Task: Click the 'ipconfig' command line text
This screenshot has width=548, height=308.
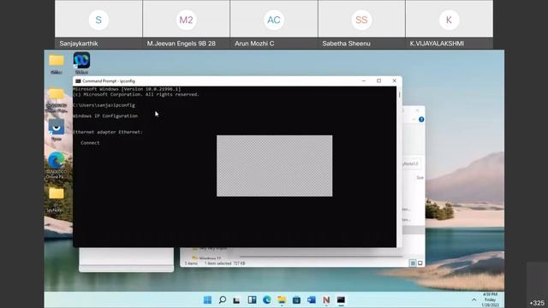Action: [x=104, y=105]
